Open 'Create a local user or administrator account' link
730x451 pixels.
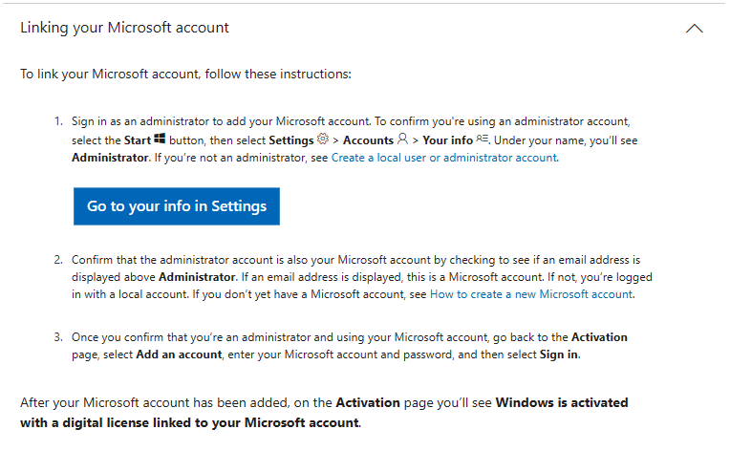pyautogui.click(x=444, y=158)
